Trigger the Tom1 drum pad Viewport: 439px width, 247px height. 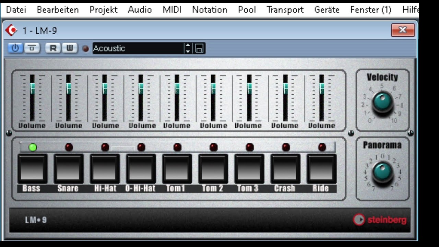tap(177, 169)
